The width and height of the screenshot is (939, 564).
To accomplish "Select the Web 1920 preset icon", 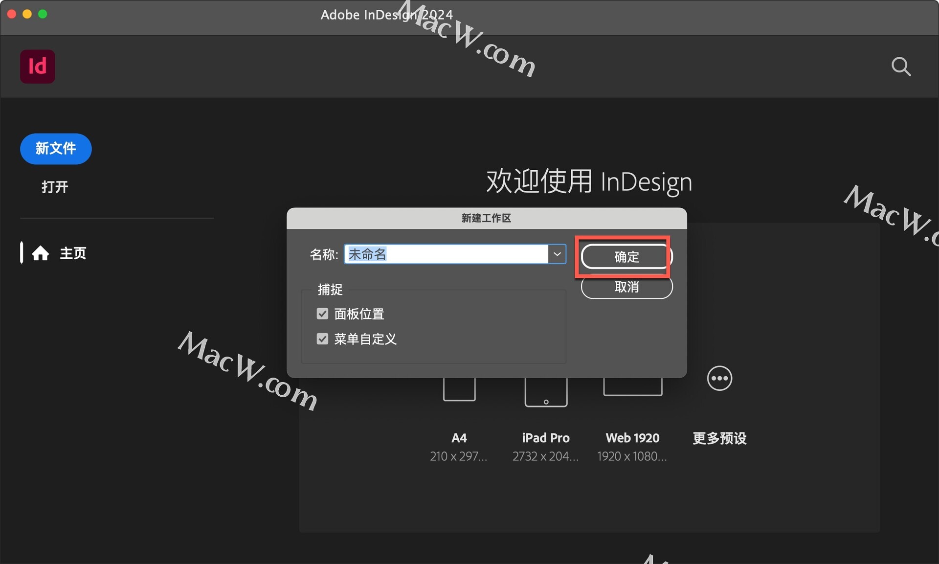I will tap(632, 386).
